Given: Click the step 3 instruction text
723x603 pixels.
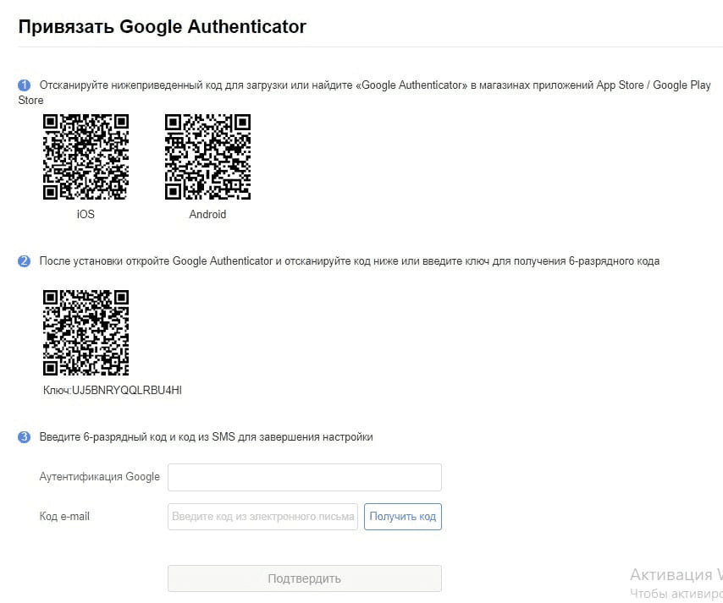Looking at the screenshot, I should click(x=206, y=437).
